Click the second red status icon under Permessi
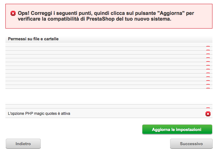 (208, 50)
